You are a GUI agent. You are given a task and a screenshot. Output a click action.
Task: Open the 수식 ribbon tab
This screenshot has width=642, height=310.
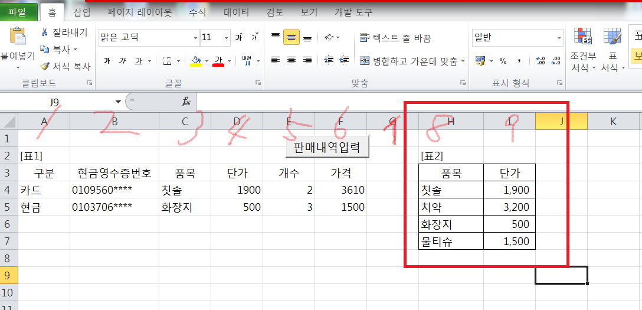coord(197,12)
